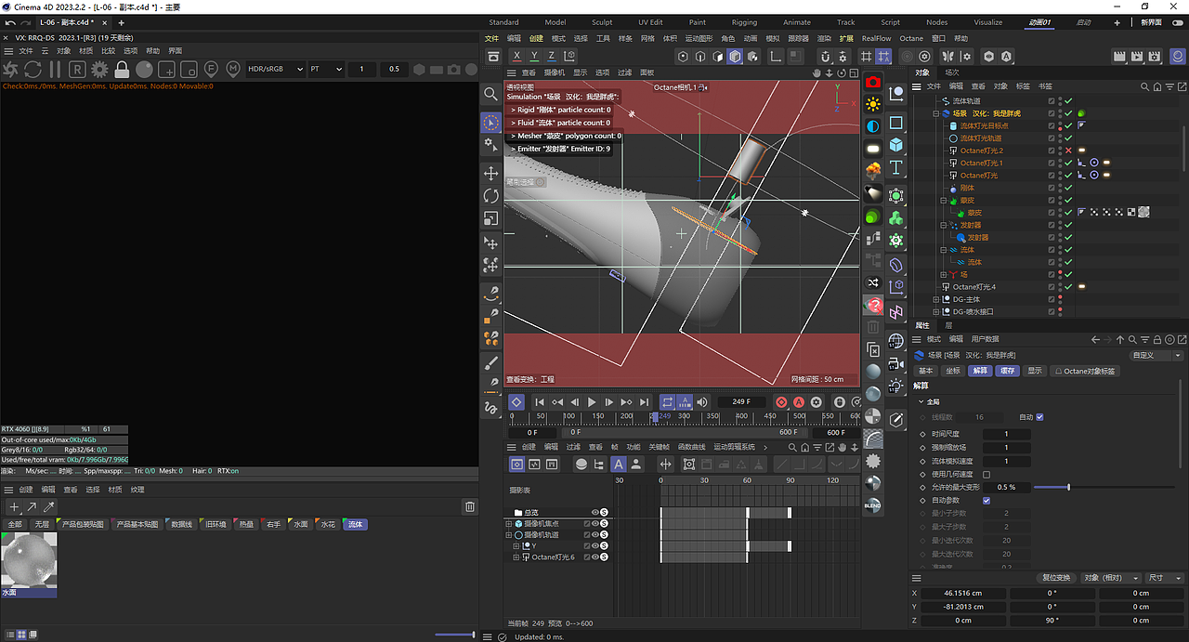Select the Rotate tool in left palette

[491, 196]
